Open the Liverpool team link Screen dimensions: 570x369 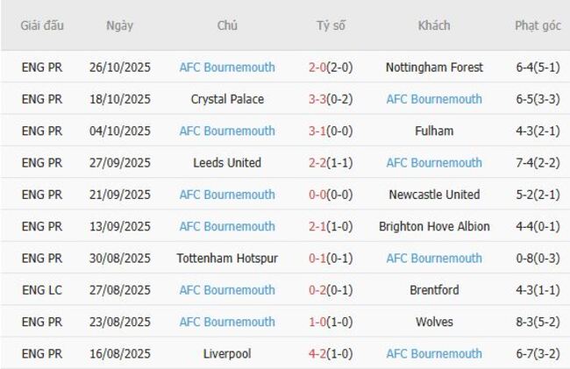(x=227, y=354)
